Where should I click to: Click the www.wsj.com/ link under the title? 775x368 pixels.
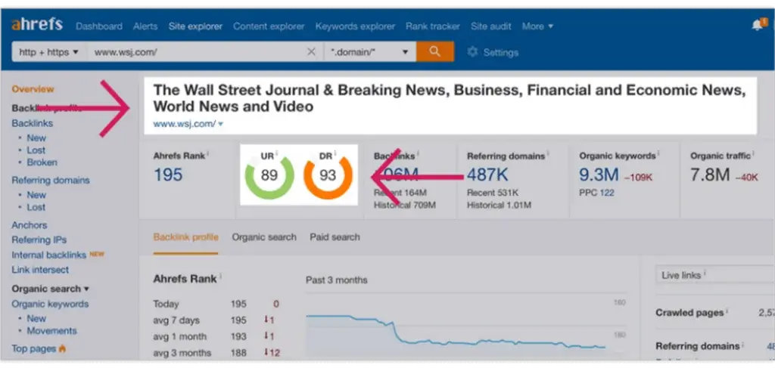[x=185, y=125]
